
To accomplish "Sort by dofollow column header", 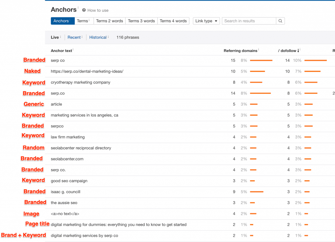I will (x=287, y=51).
